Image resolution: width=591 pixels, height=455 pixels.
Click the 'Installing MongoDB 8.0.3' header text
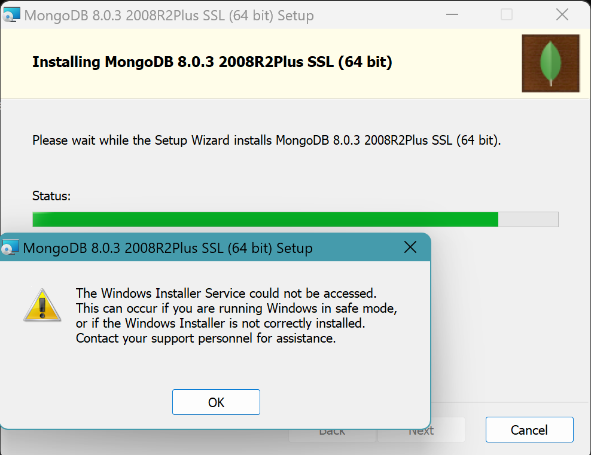[212, 62]
